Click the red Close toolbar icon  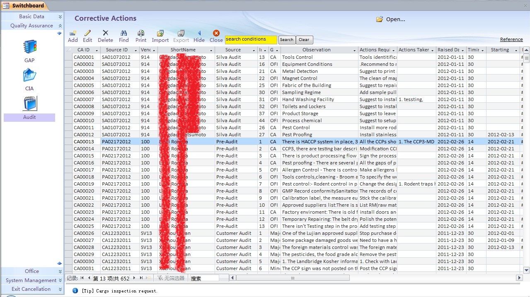point(216,33)
